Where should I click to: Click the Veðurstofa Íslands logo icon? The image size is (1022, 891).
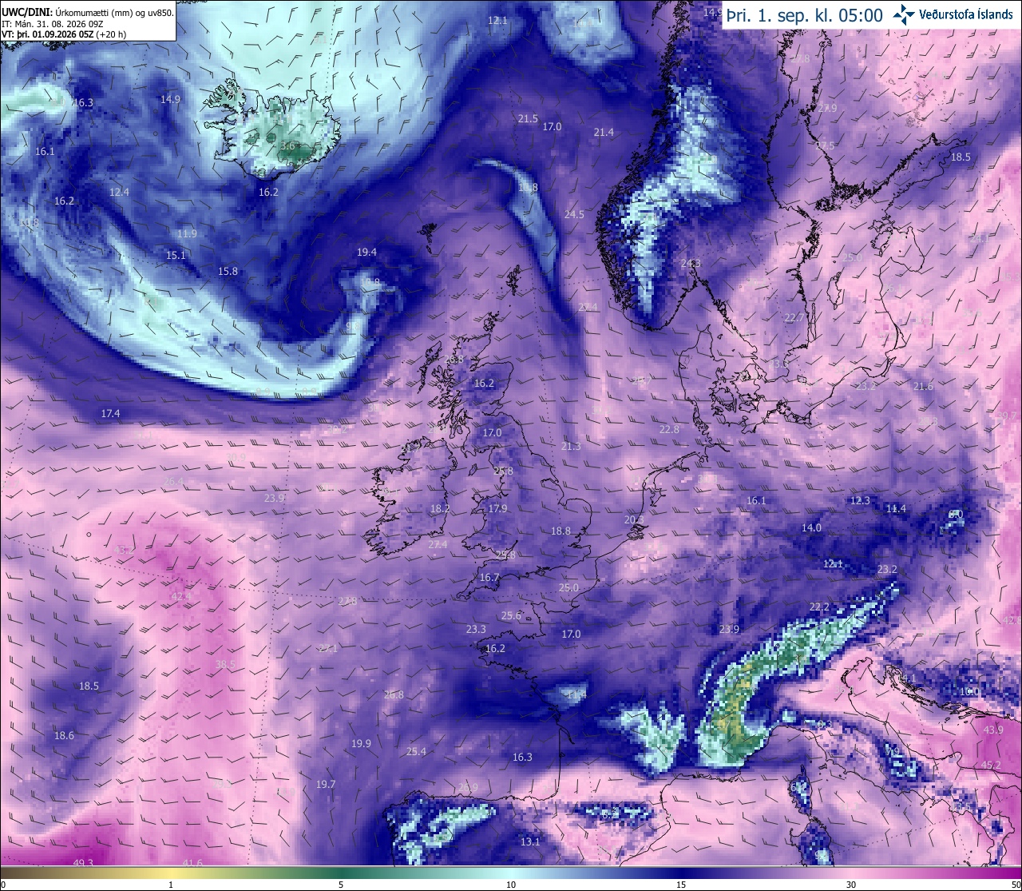click(x=905, y=14)
